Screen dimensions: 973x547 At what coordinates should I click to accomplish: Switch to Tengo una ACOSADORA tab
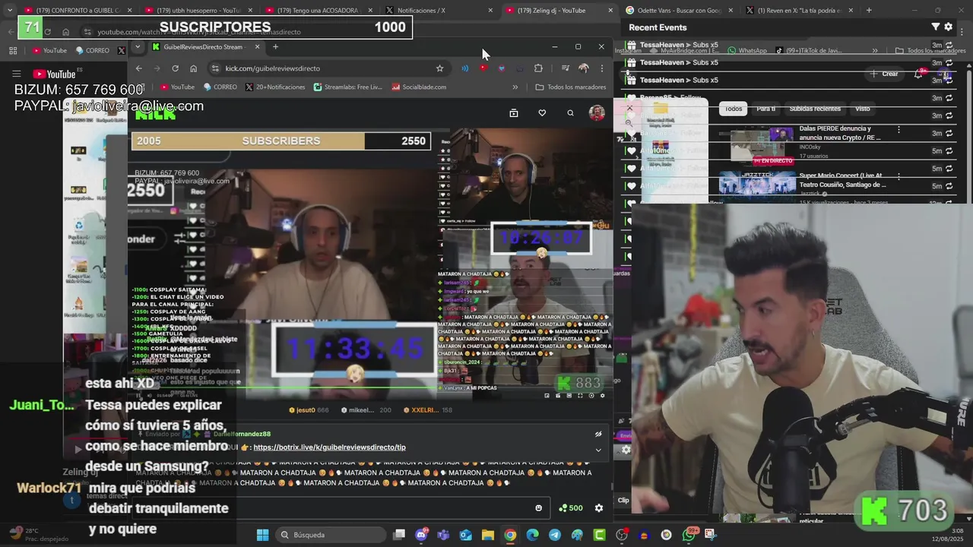[x=319, y=11]
